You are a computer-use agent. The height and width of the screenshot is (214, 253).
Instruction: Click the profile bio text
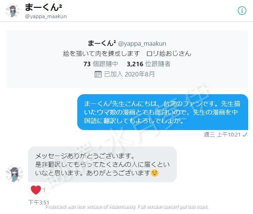click(x=127, y=54)
